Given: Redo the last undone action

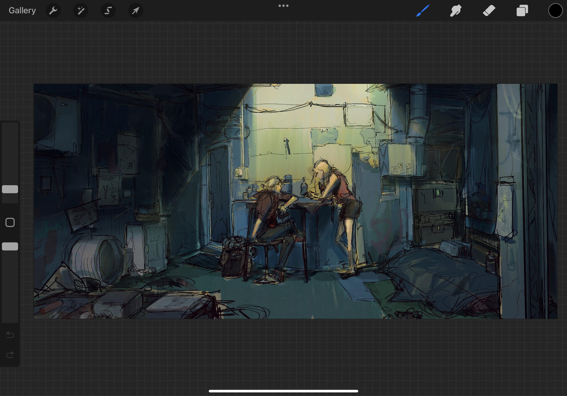Looking at the screenshot, I should (10, 354).
